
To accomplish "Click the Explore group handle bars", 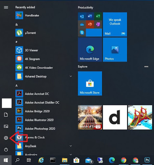I will coord(146,66).
